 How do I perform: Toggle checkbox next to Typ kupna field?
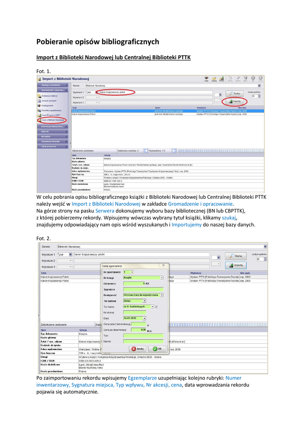[157, 307]
